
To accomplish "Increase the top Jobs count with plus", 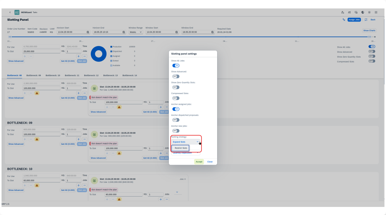I will (78, 56).
